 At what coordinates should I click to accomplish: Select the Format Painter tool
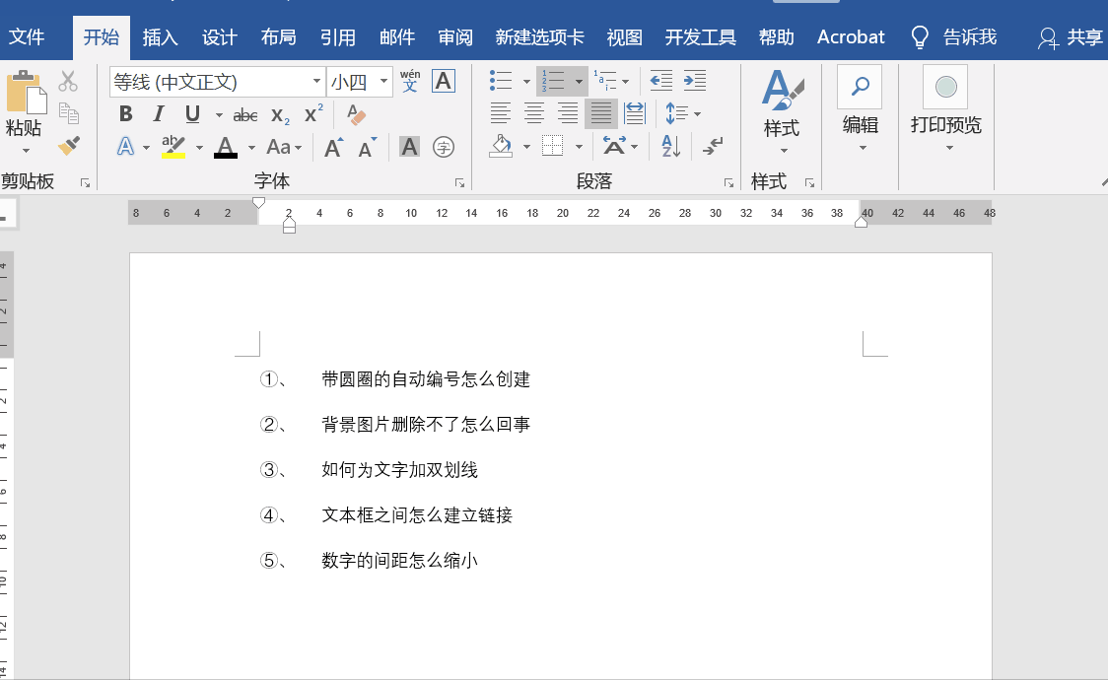coord(69,145)
